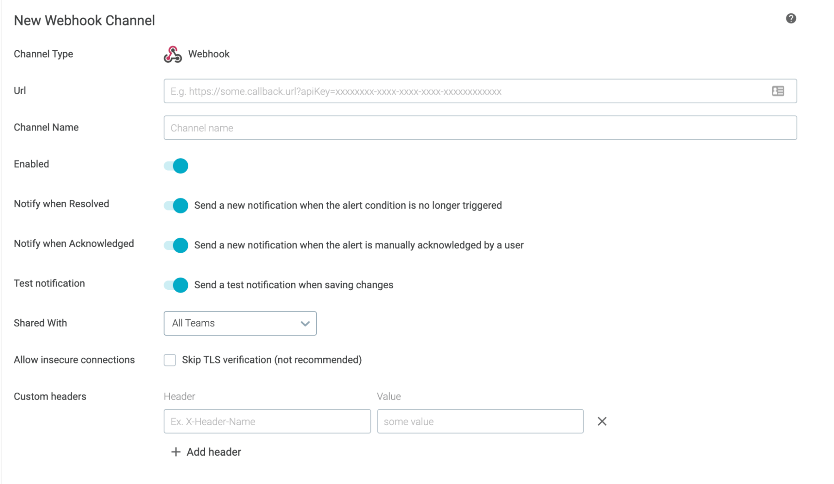Viewport: 834px width, 484px height.
Task: Click the Skip TLS verification label text
Action: point(272,360)
